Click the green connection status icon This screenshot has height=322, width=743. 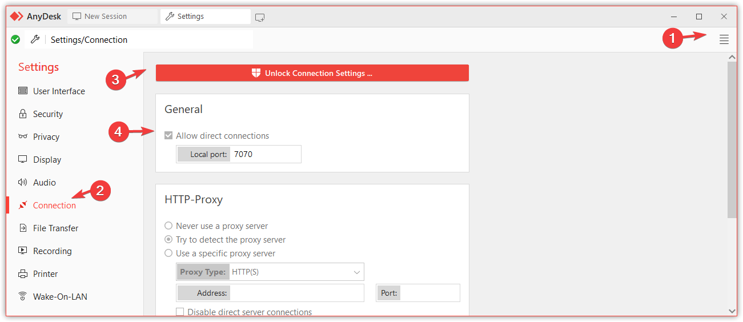coord(16,39)
